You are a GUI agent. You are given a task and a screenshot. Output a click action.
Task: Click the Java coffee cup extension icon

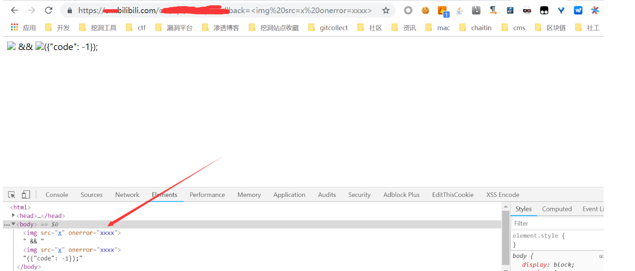click(x=459, y=10)
